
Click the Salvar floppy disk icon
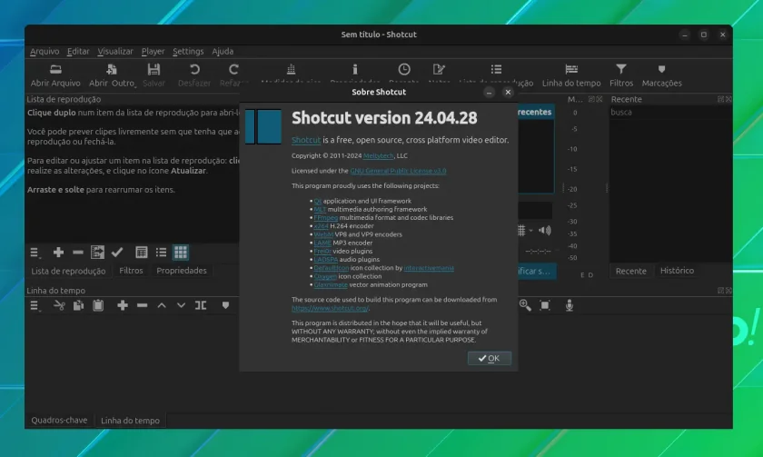[154, 69]
